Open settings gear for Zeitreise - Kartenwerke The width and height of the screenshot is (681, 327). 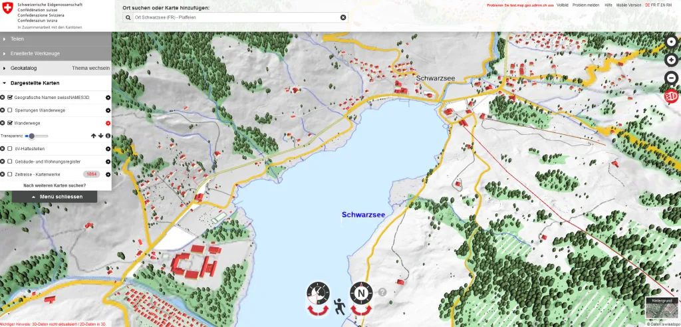click(108, 175)
